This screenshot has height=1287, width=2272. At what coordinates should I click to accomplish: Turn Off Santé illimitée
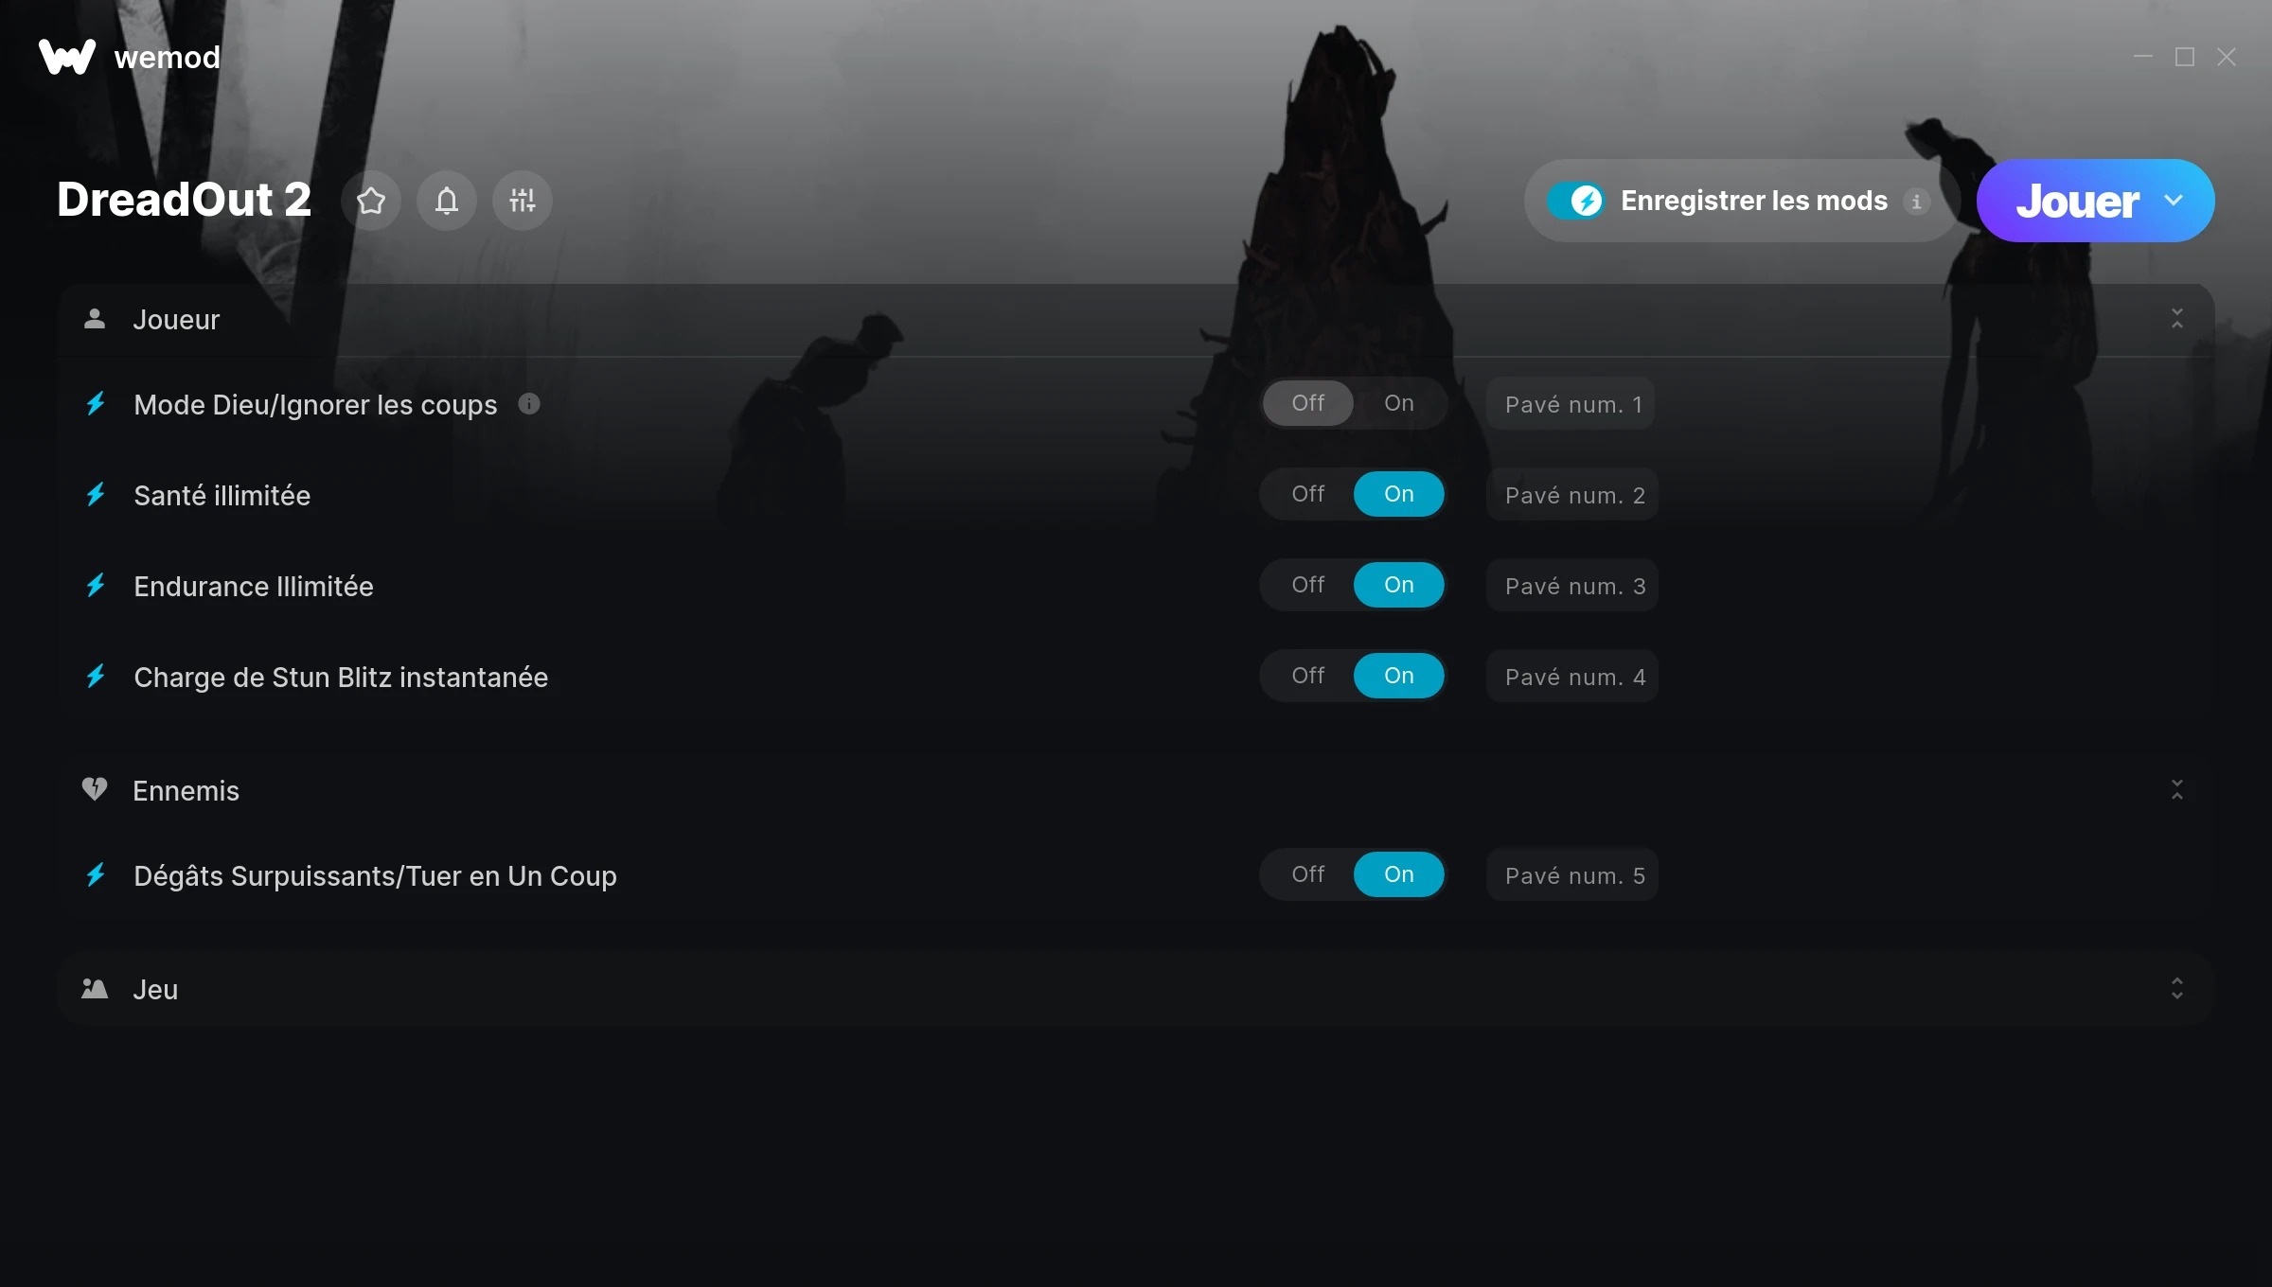[x=1308, y=494]
